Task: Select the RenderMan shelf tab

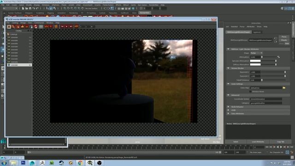Action: (145, 13)
